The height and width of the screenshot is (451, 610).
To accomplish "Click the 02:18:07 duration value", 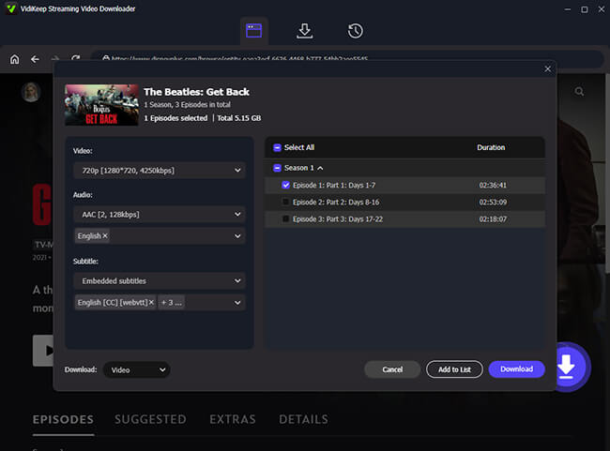I will [x=493, y=219].
